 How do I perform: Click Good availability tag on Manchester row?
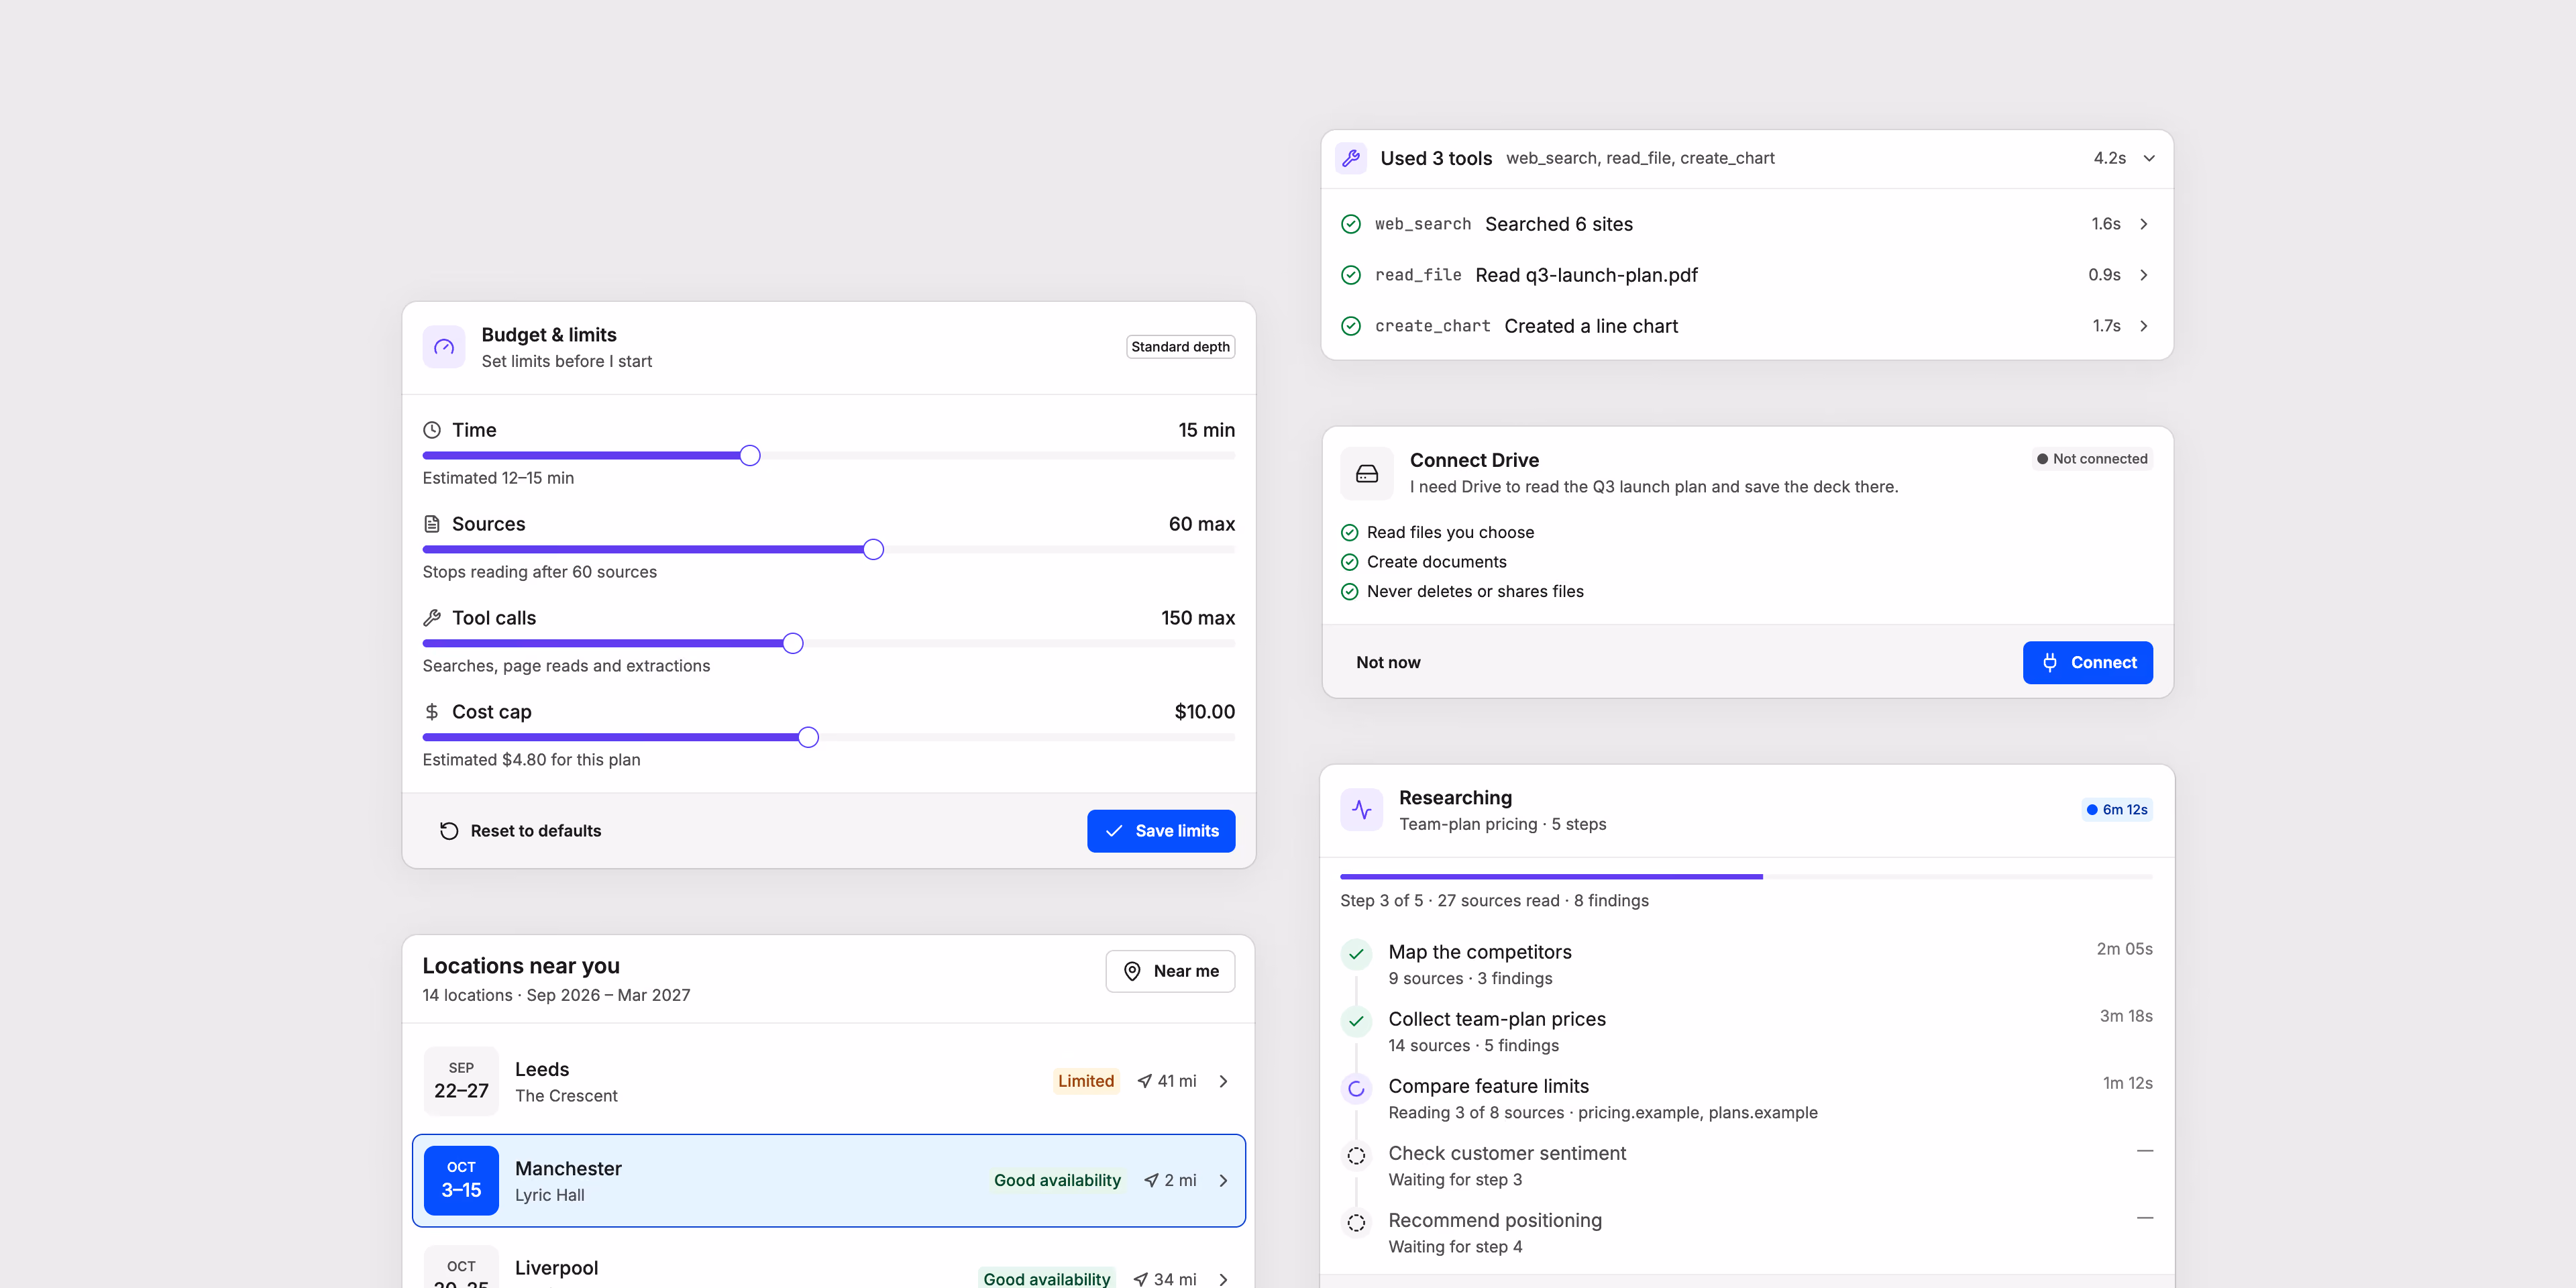[x=1057, y=1181]
